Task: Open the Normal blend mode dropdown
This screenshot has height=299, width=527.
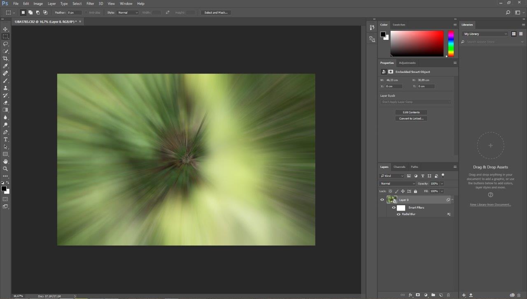Action: click(397, 183)
